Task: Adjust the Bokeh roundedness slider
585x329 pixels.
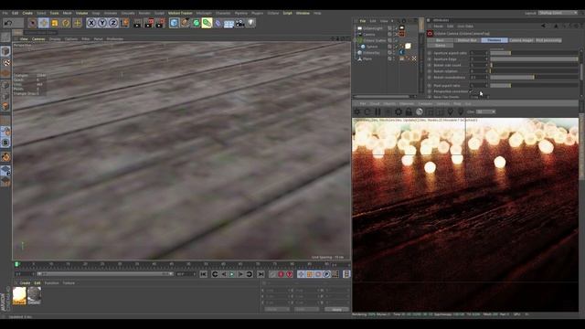Action: point(534,77)
